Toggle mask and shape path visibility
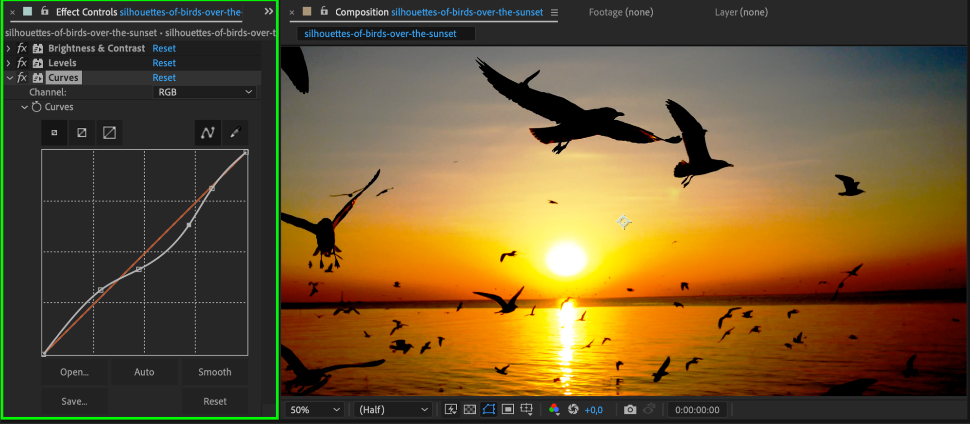The image size is (970, 424). click(489, 409)
